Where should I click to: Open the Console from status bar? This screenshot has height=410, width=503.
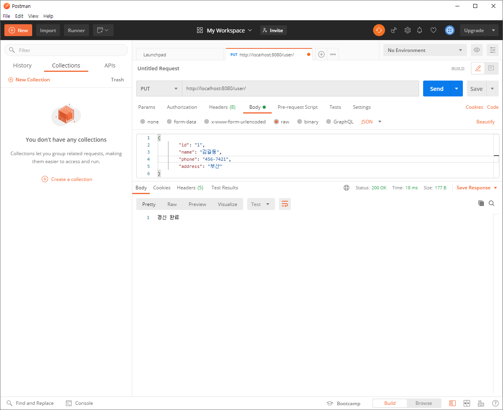click(x=79, y=403)
